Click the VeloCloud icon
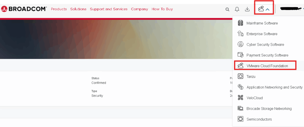The image size is (304, 127). pos(240,98)
